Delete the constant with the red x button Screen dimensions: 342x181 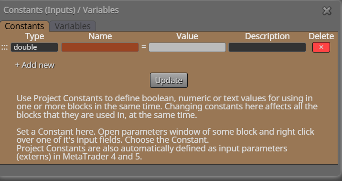321,47
